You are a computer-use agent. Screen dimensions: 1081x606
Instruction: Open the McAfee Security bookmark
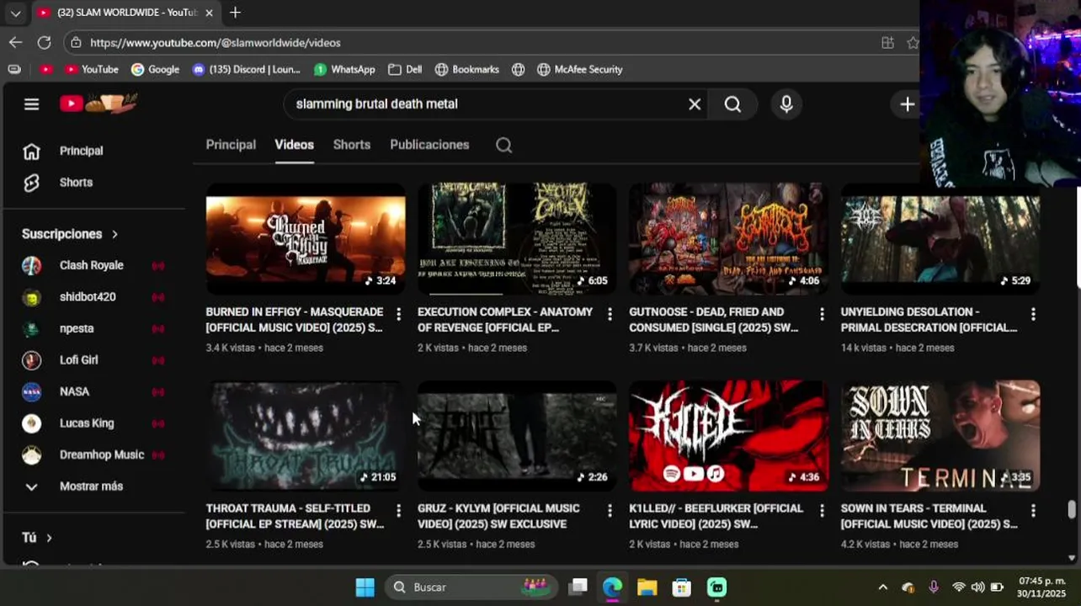click(579, 70)
